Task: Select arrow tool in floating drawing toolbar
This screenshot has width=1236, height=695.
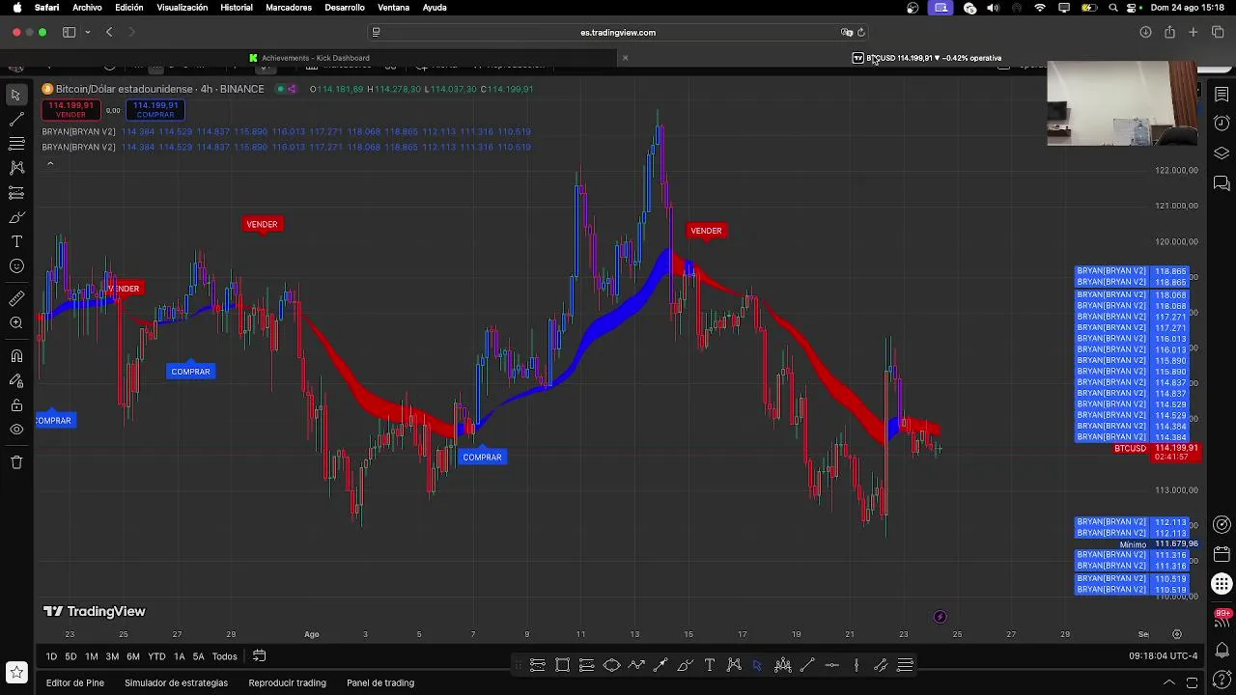Action: coord(660,665)
